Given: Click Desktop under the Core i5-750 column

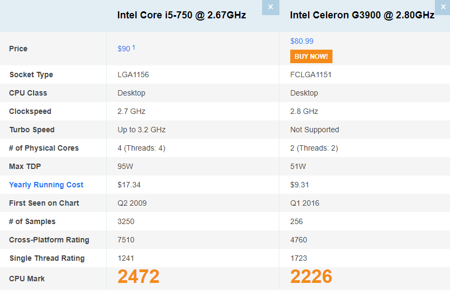Looking at the screenshot, I should pos(132,93).
